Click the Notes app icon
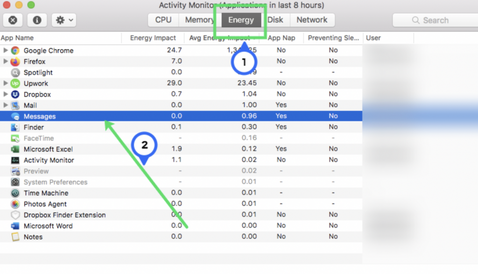 pos(15,237)
